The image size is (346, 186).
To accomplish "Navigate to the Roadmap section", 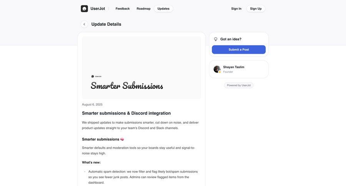I will pos(143,8).
